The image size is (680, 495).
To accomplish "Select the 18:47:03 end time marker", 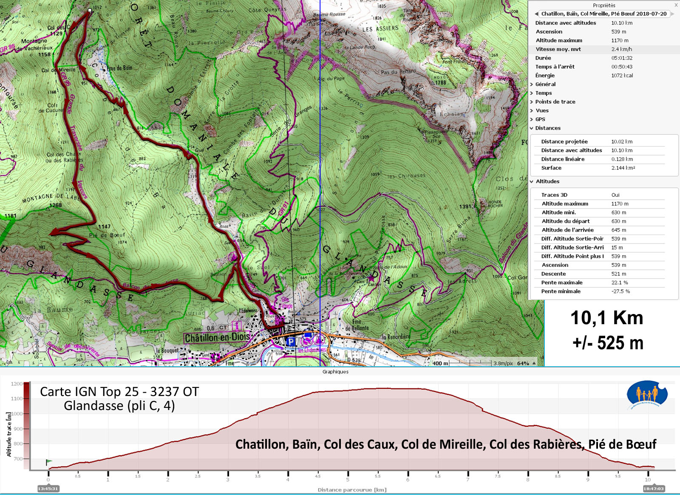I will [x=654, y=489].
